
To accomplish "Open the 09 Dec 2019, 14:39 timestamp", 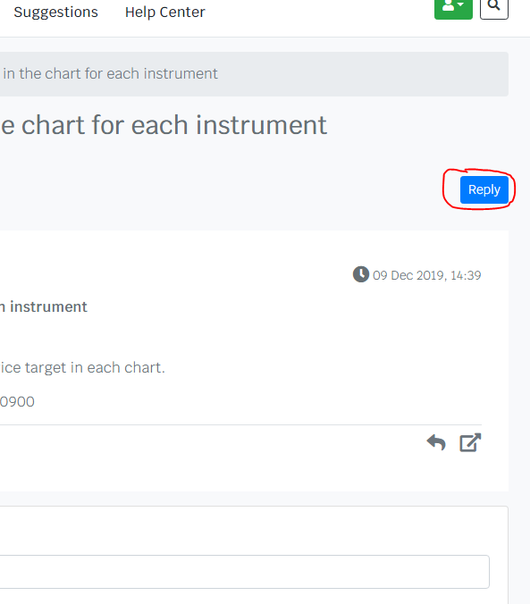I will click(426, 275).
